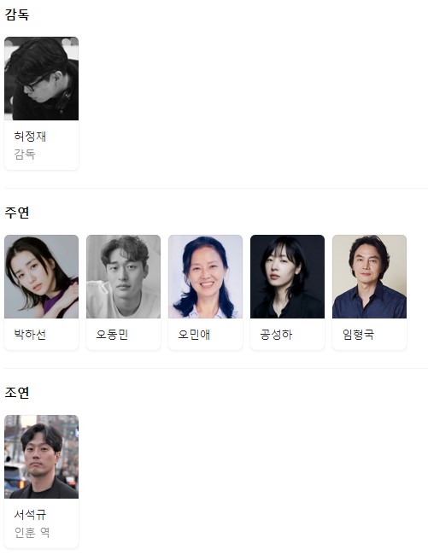Open director 허정재's profile photo
Image resolution: width=428 pixels, height=555 pixels.
41,79
